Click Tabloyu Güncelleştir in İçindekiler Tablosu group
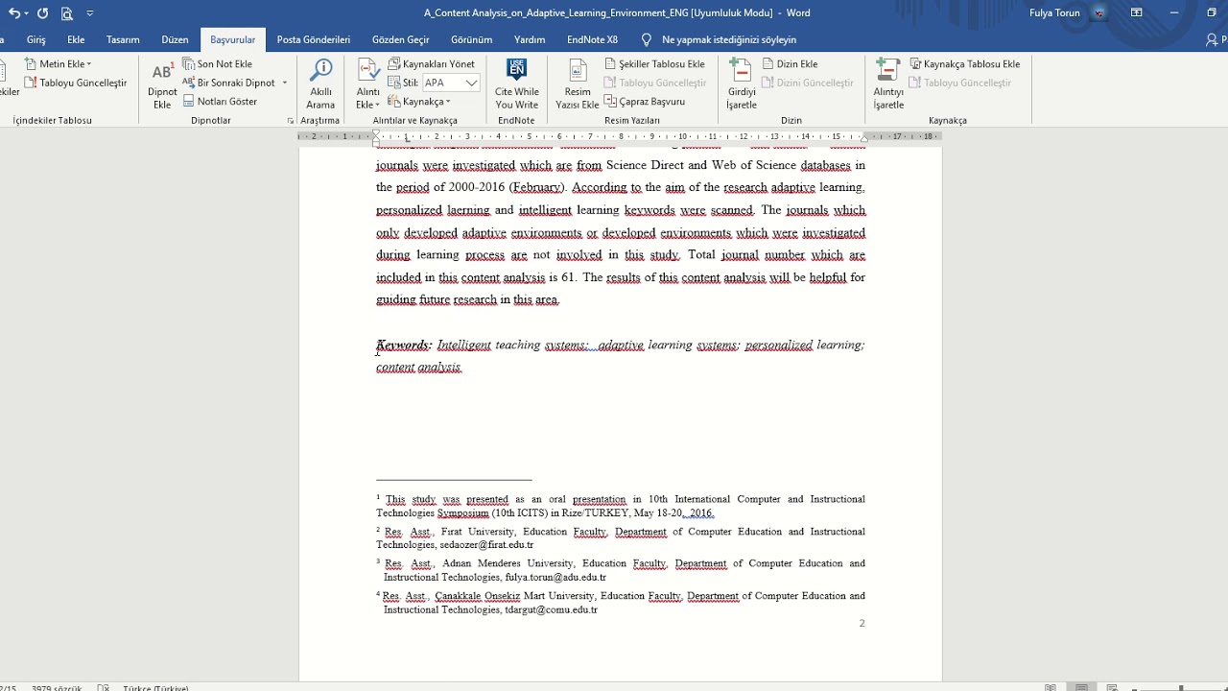 (x=76, y=83)
